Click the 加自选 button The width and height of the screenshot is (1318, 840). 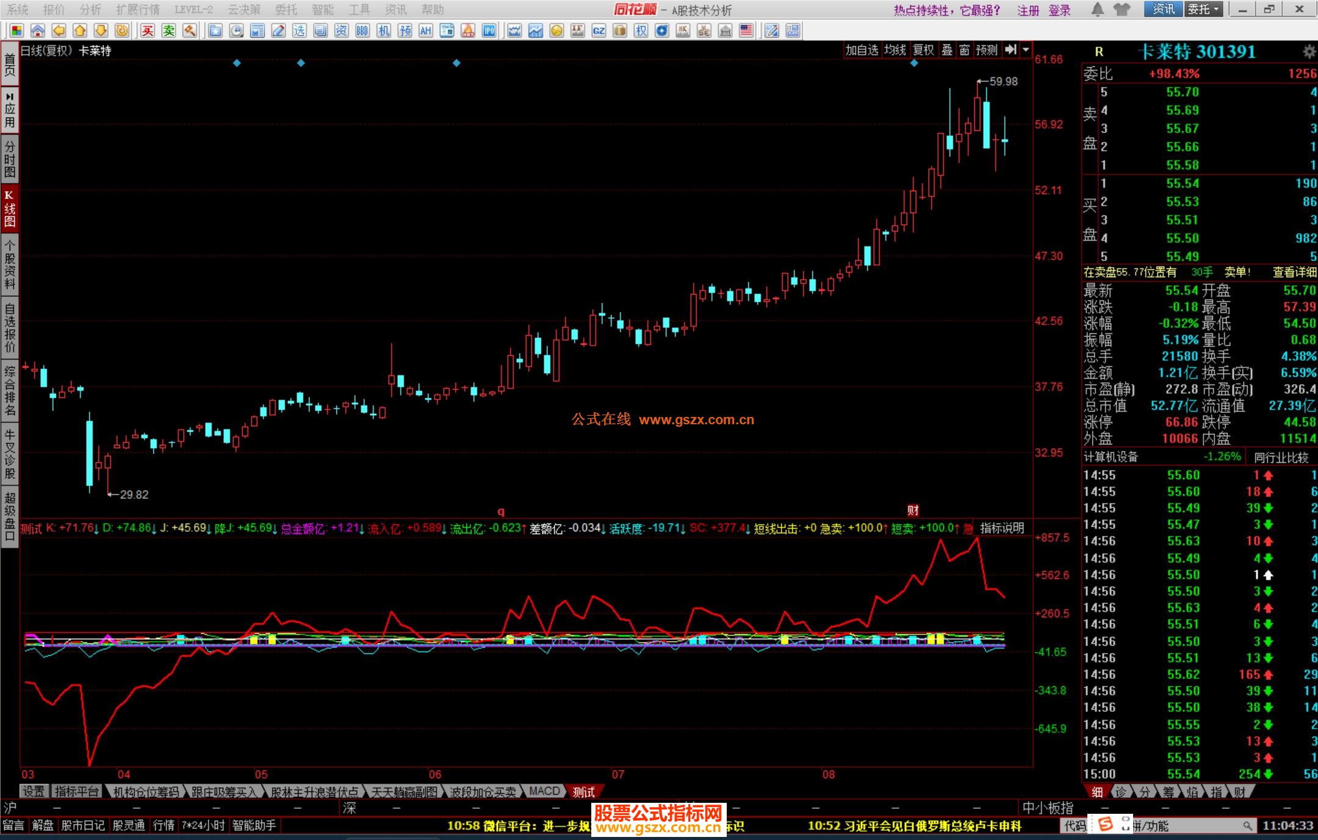(861, 50)
